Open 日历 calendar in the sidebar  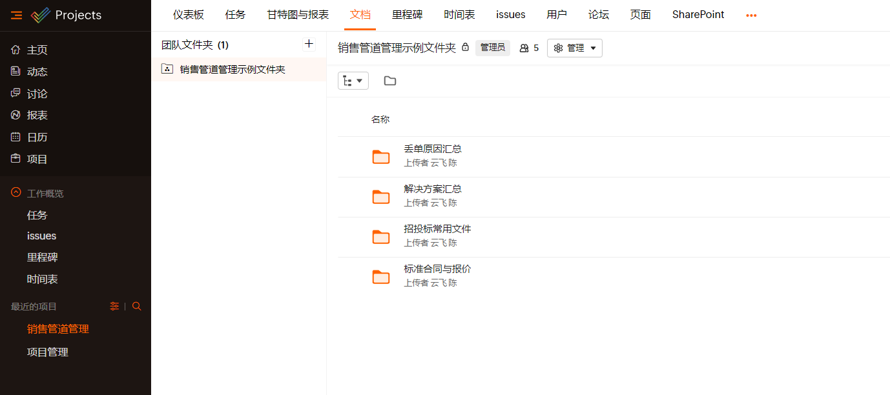tap(37, 137)
